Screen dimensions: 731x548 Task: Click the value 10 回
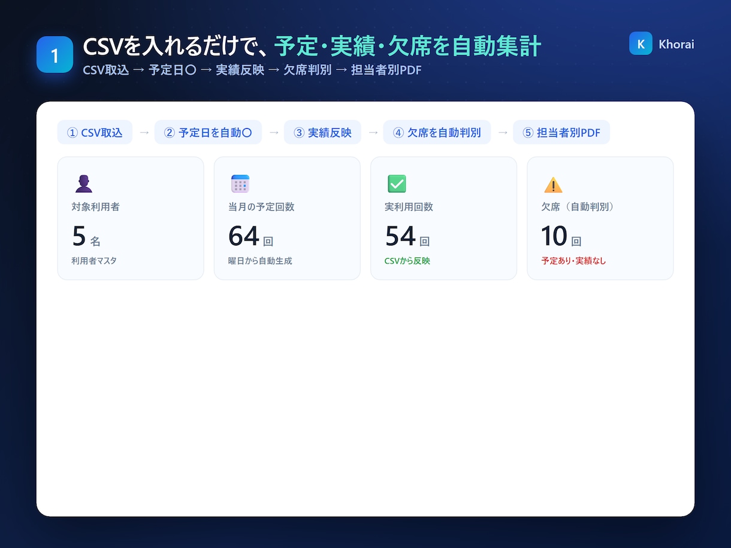point(561,236)
